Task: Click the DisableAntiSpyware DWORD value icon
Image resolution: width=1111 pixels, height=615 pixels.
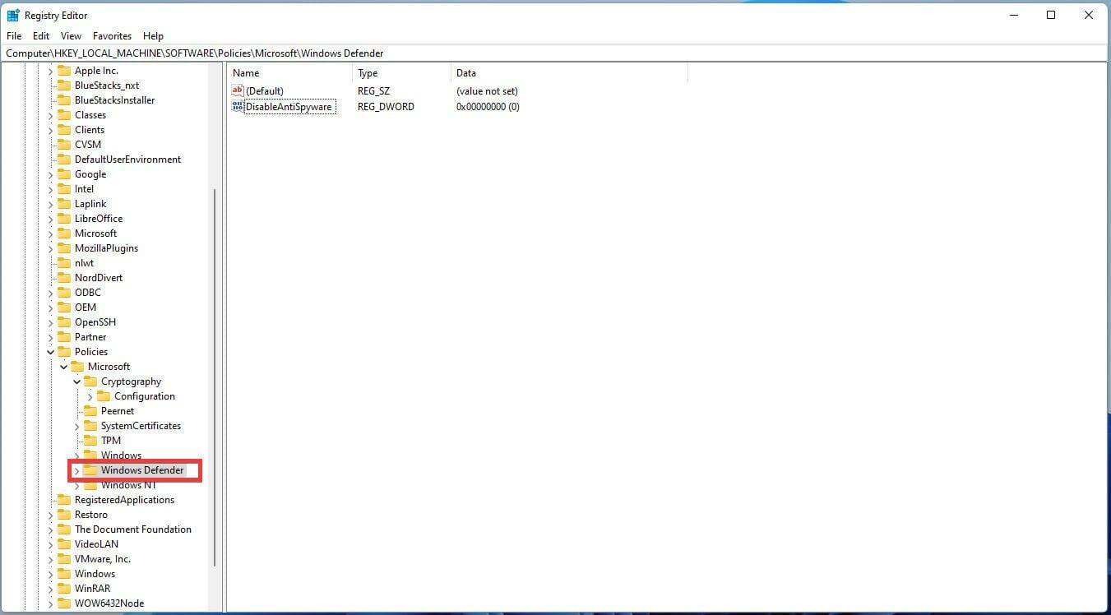Action: (238, 106)
